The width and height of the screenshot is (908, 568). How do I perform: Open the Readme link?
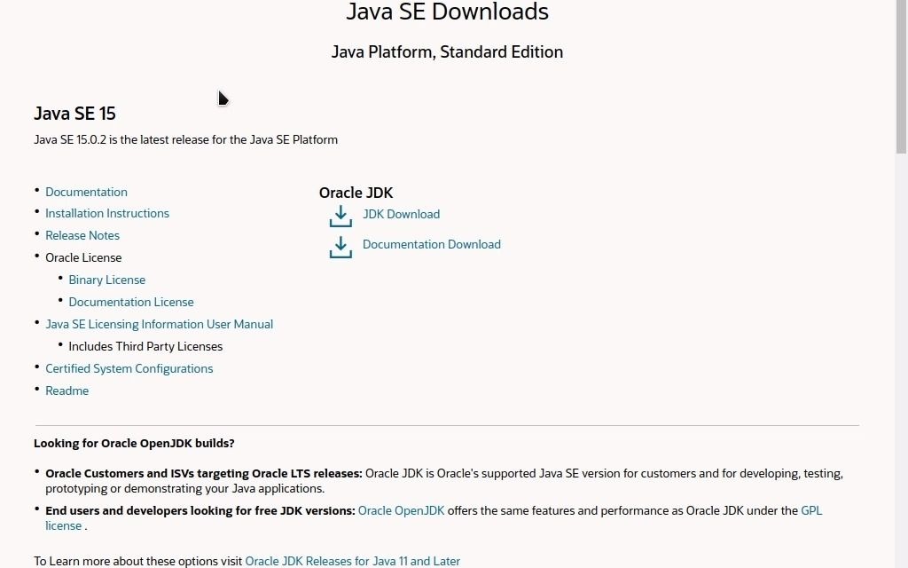(x=67, y=390)
